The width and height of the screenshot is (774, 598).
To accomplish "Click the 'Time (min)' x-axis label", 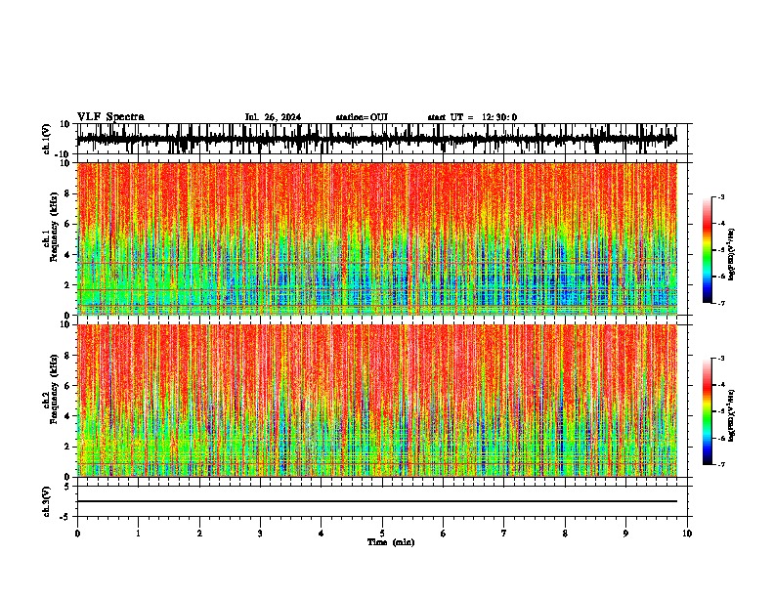I will [x=391, y=542].
